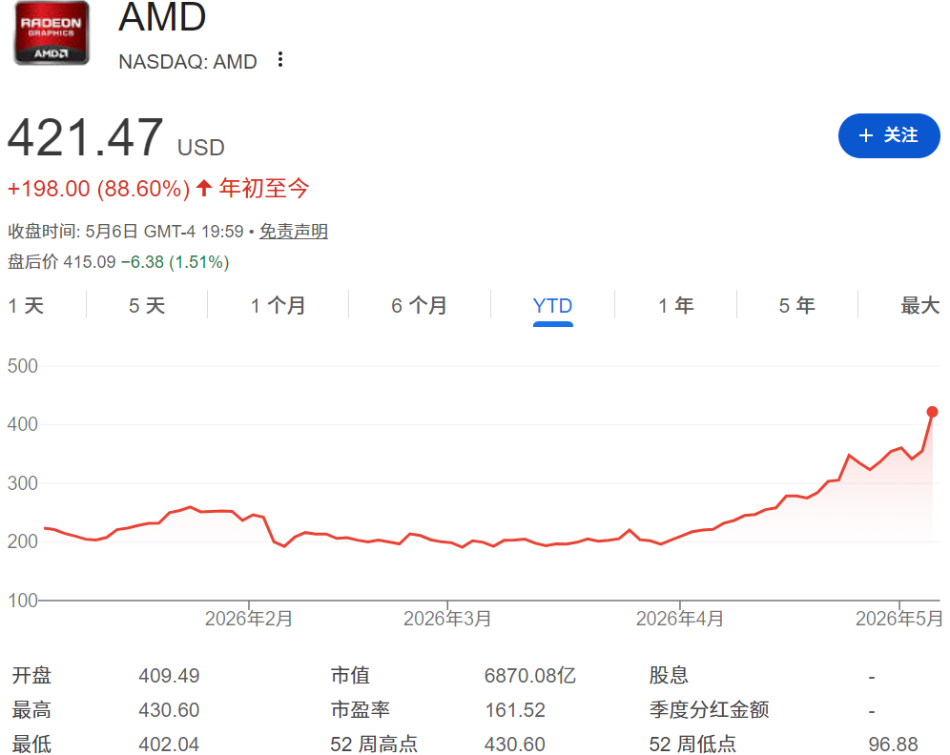Click the 500 y-axis label

click(x=23, y=366)
